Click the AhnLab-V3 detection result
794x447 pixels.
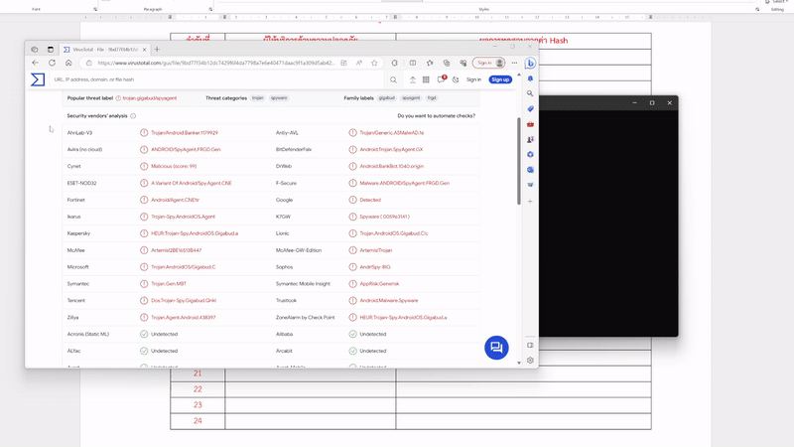click(x=185, y=133)
